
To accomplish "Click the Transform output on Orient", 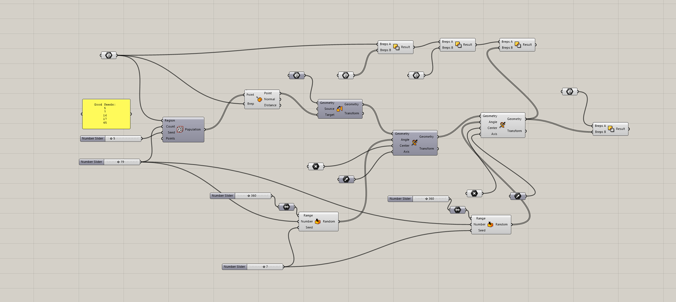I will [x=352, y=113].
